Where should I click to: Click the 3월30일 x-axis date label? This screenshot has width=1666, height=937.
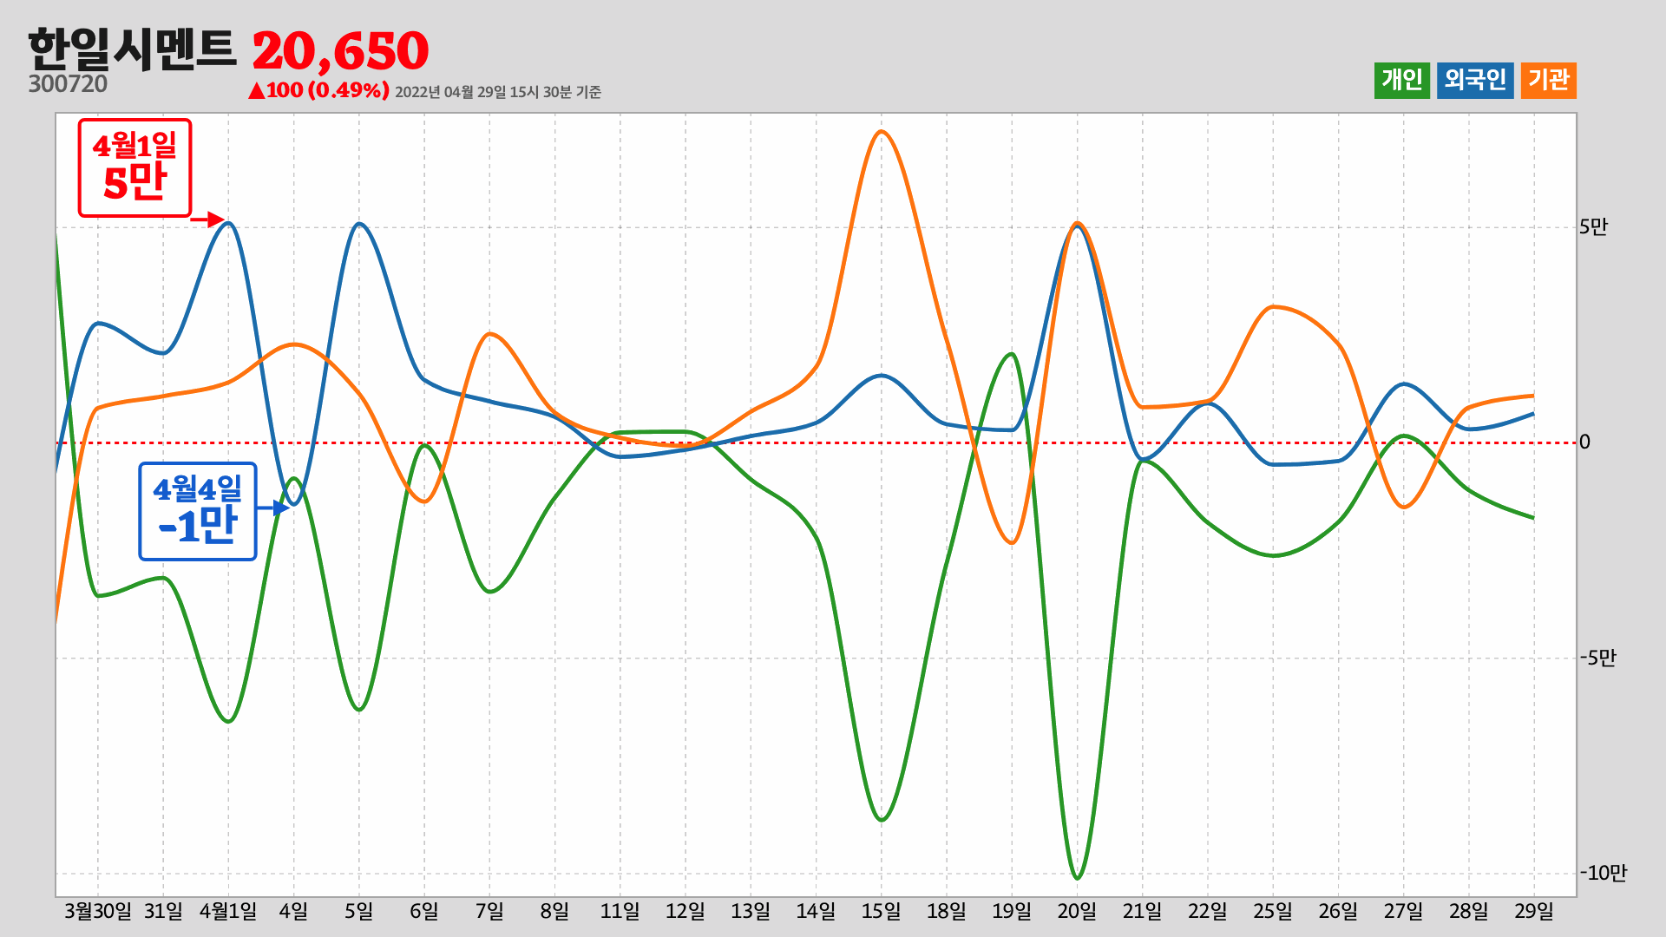[98, 911]
